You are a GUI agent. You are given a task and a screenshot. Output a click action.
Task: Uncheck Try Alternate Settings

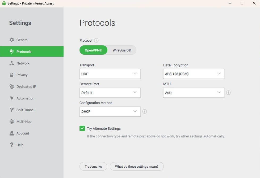point(82,128)
